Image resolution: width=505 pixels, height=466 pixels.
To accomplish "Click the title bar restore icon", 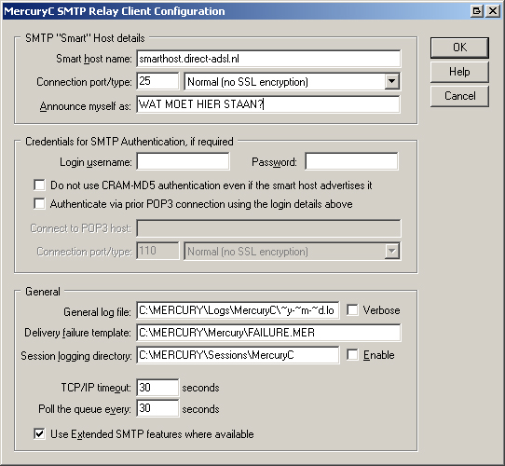I will (x=477, y=11).
